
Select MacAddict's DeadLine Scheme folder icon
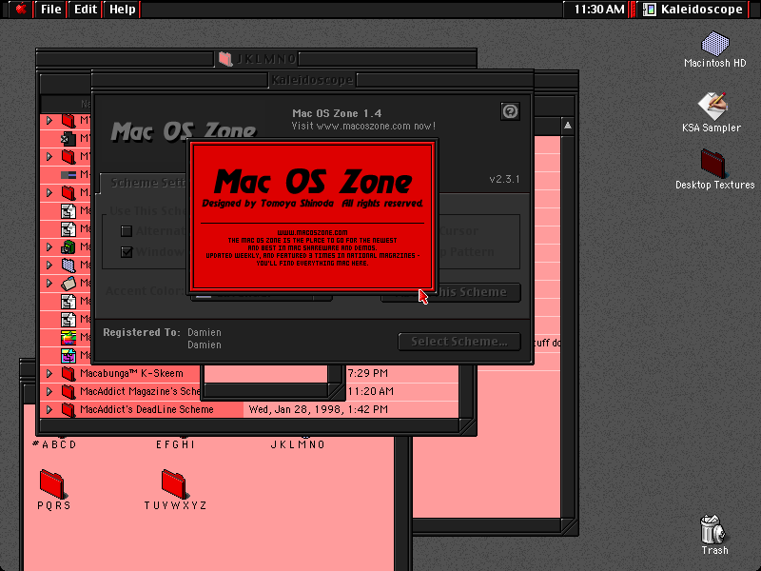pos(68,409)
